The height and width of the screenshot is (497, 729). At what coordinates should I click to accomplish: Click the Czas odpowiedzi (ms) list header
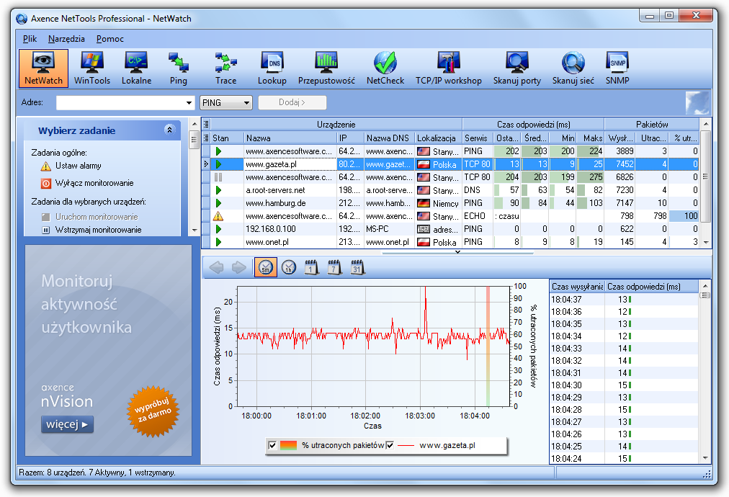pyautogui.click(x=651, y=287)
